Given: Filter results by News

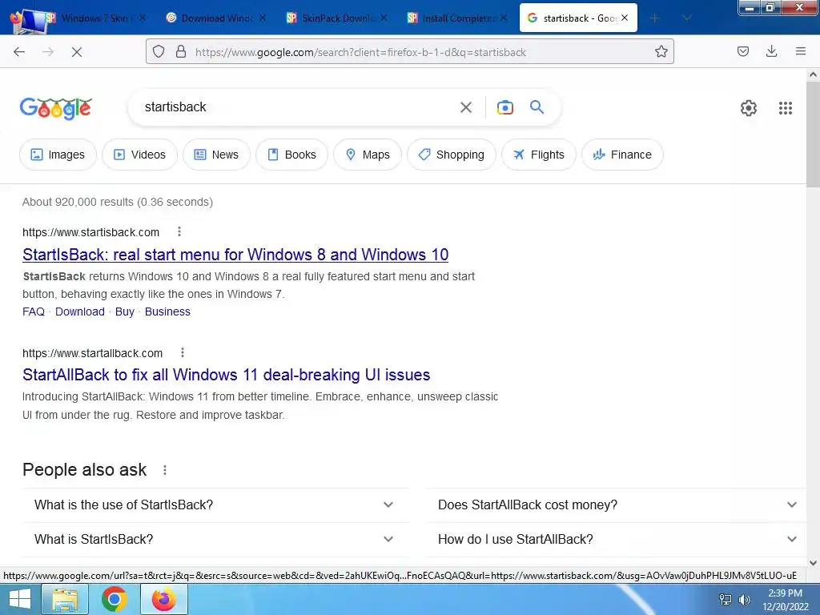Looking at the screenshot, I should point(216,155).
